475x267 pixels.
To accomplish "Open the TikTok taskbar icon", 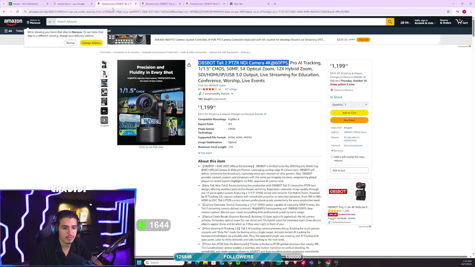I will pos(303,263).
